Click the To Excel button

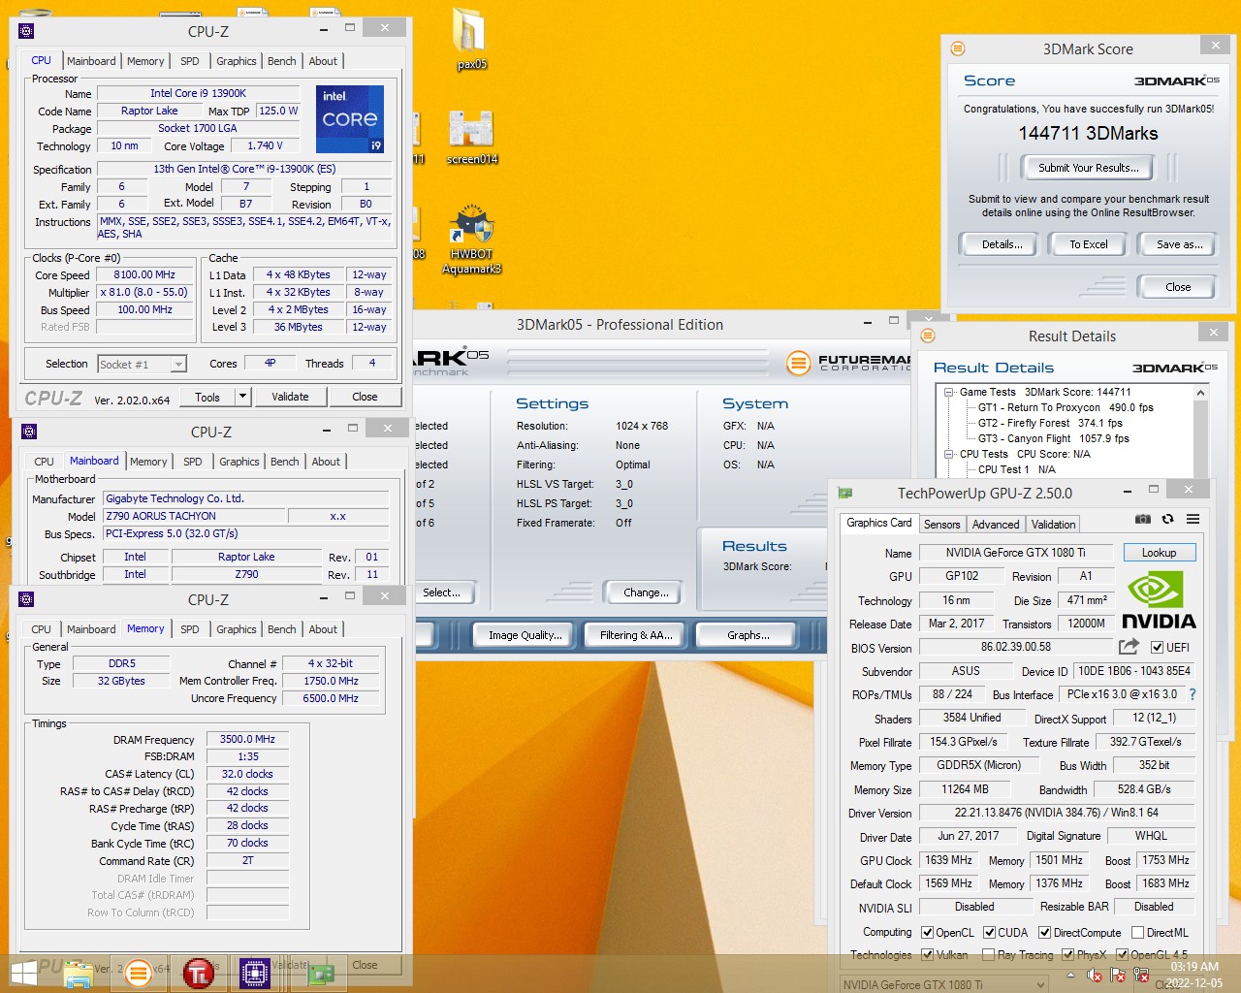[x=1088, y=244]
